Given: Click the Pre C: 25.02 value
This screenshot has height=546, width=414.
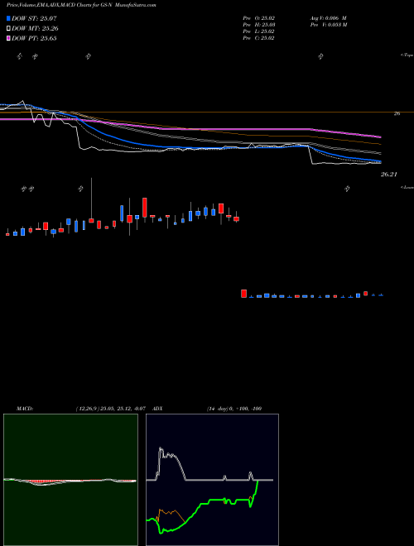Looking at the screenshot, I should 258,38.
